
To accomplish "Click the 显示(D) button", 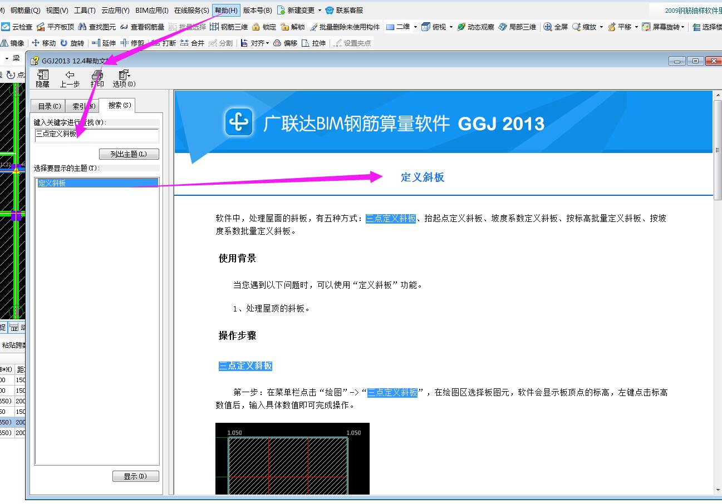I will (x=136, y=476).
